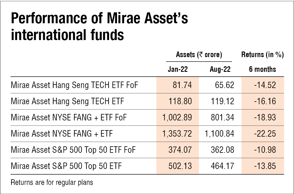This screenshot has height=194, width=294.
Task: Select the 1,002.89 assets value
Action: pyautogui.click(x=177, y=118)
